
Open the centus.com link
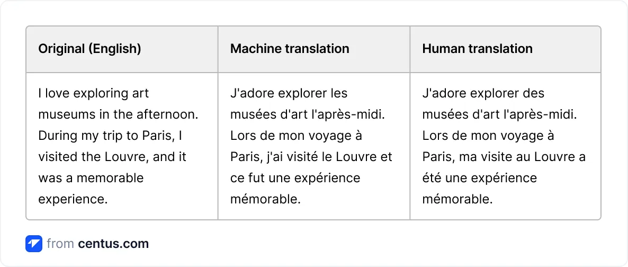pos(113,244)
